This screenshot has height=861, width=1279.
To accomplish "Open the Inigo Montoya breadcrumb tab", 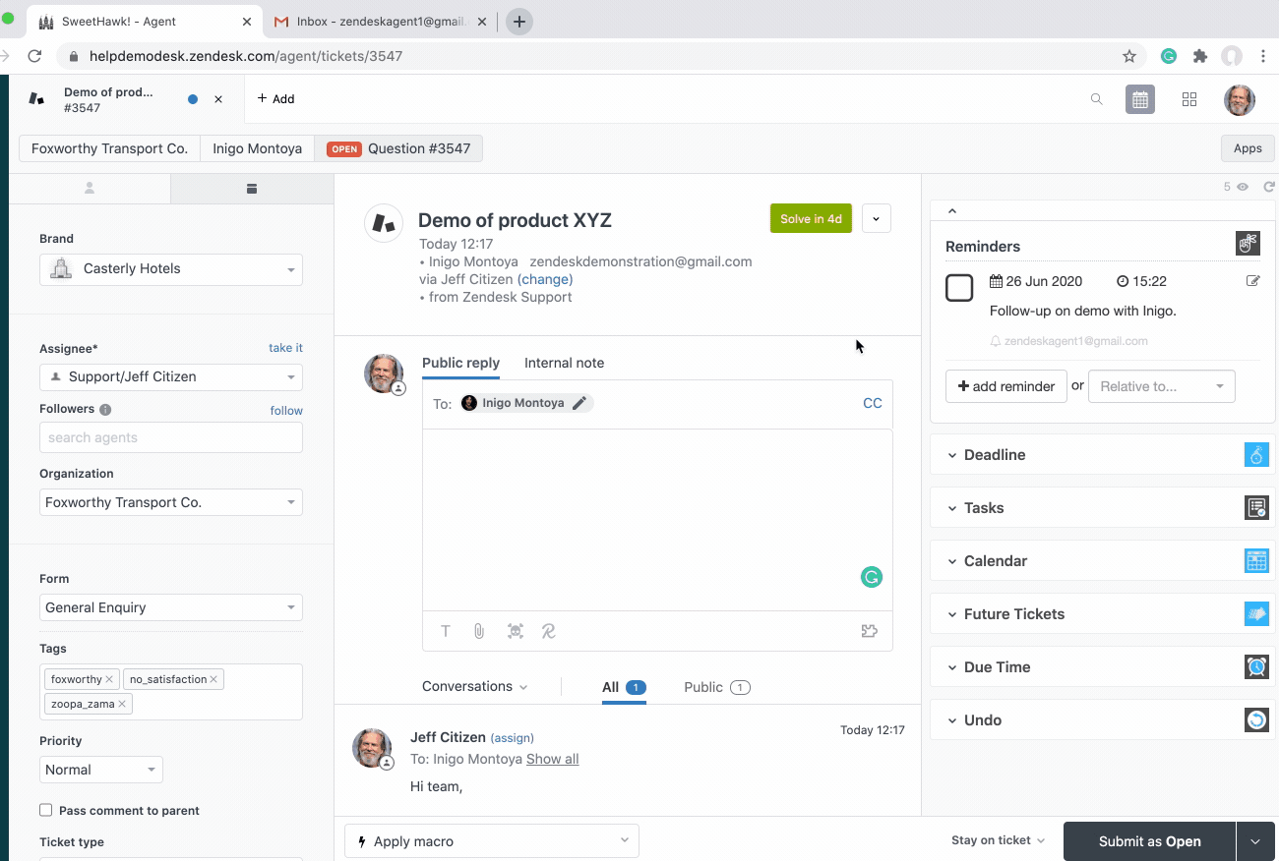I will tap(257, 148).
